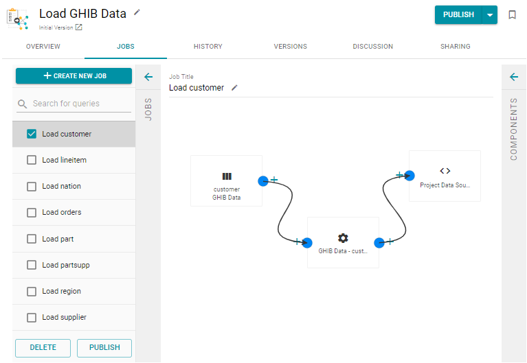This screenshot has height=363, width=527.
Task: Select the GHIB Data gear transform node
Action: pyautogui.click(x=343, y=242)
